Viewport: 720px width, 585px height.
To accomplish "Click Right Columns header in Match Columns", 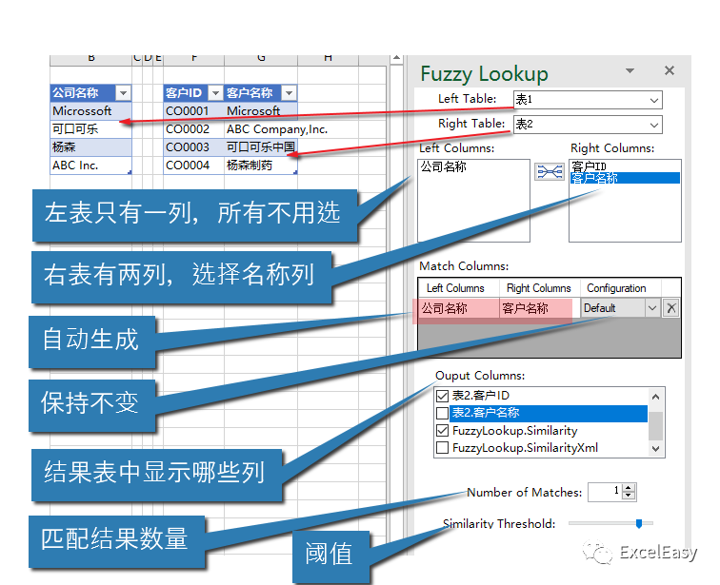I will (540, 288).
